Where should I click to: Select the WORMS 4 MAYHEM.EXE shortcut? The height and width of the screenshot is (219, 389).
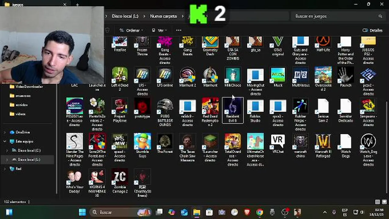click(x=97, y=183)
